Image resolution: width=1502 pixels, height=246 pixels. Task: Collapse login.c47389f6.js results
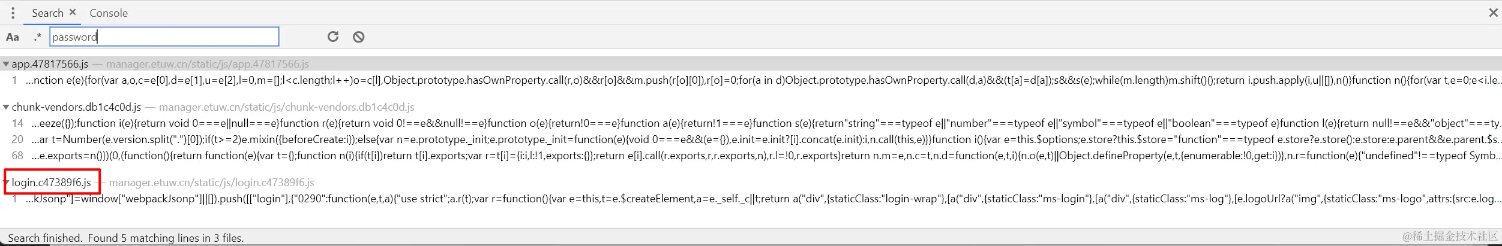[x=6, y=183]
